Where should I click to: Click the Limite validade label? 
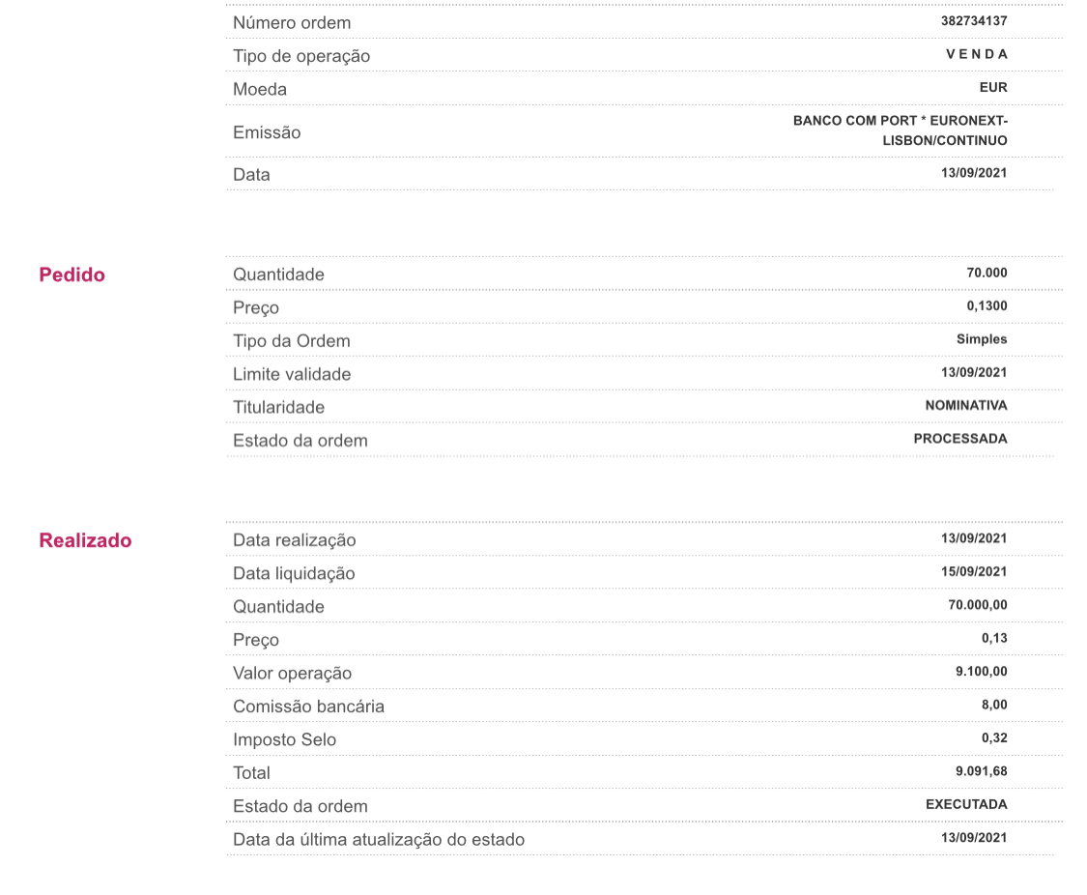click(292, 374)
